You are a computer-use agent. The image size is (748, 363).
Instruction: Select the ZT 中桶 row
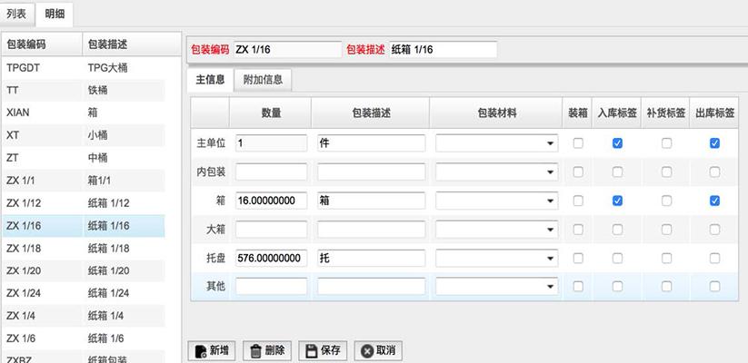click(84, 158)
